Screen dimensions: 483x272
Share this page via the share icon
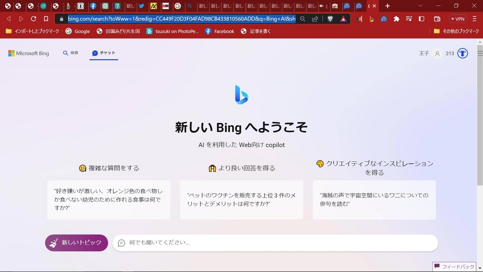[315, 19]
